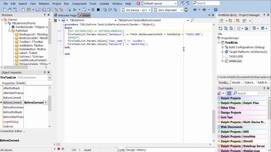Toggle the pin on Structure panel
This screenshot has height=152, width=271.
pos(45,15)
